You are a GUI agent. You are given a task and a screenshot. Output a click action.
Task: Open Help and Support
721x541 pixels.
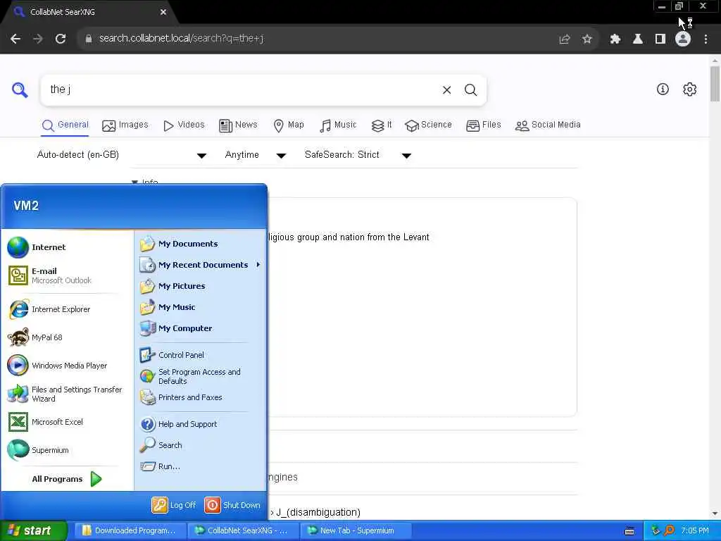coord(201,424)
